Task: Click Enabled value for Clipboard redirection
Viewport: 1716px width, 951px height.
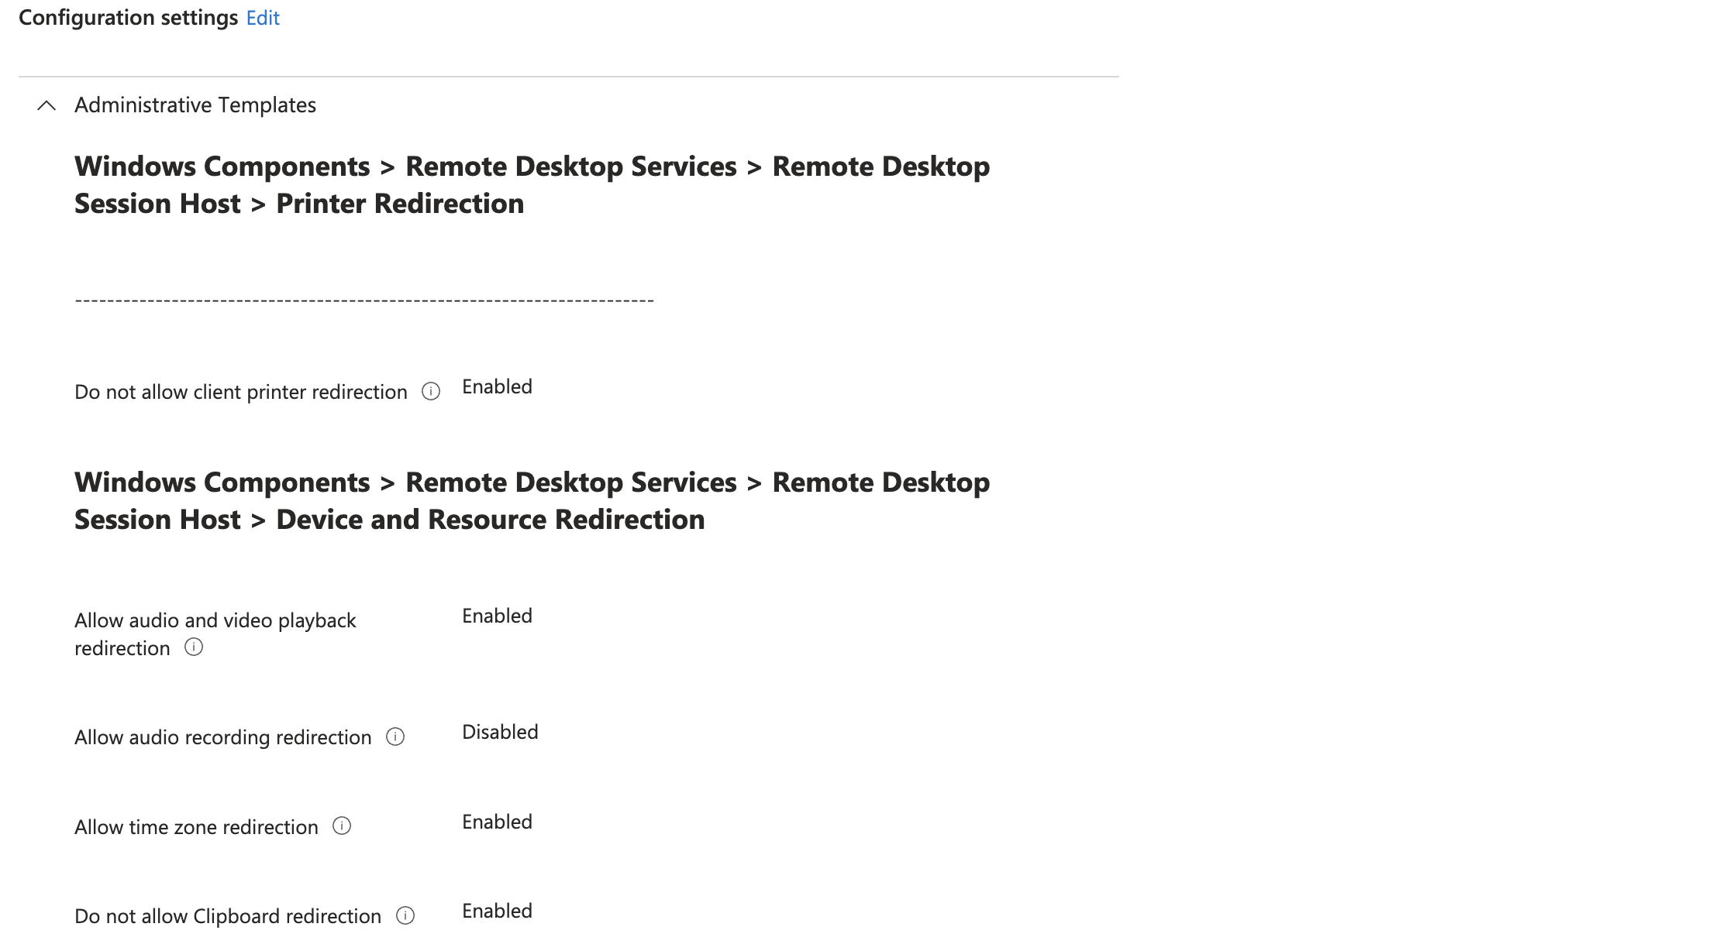Action: [x=497, y=911]
